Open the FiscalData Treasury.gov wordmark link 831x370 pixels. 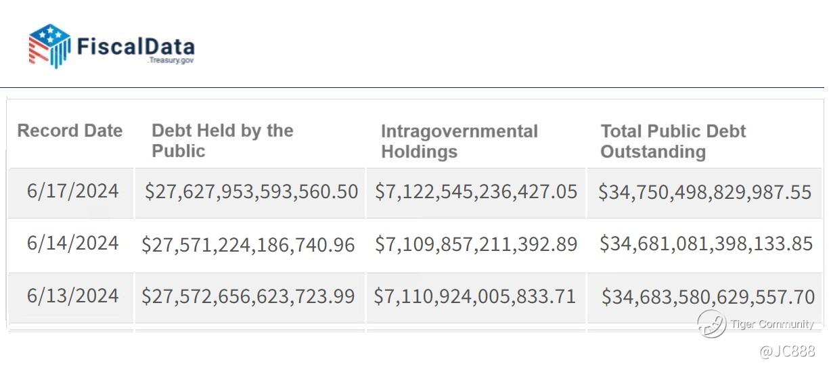pyautogui.click(x=135, y=49)
